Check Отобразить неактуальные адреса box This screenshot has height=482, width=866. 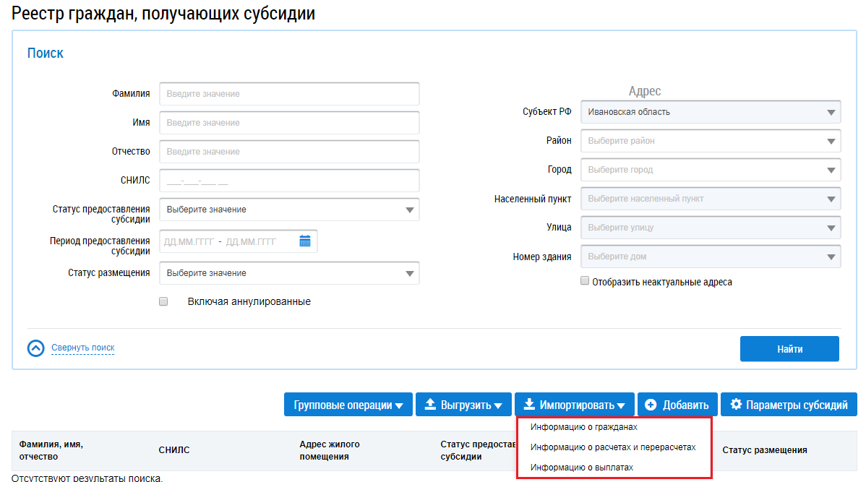(x=585, y=282)
